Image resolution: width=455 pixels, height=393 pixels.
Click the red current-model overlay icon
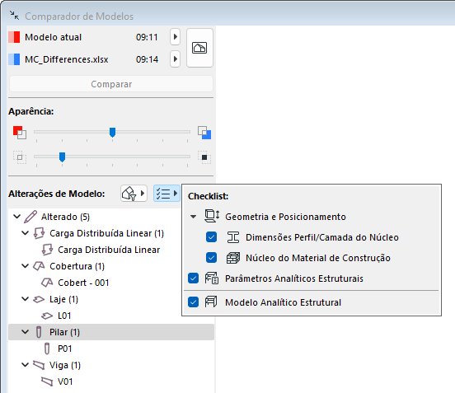point(20,133)
